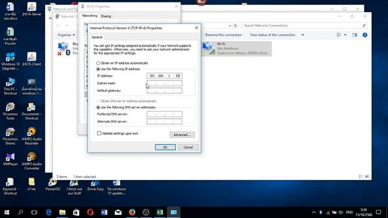Screen dimensions: 388x218
Task: Open Documents - Shortcut icon
Action: pyautogui.click(x=32, y=111)
